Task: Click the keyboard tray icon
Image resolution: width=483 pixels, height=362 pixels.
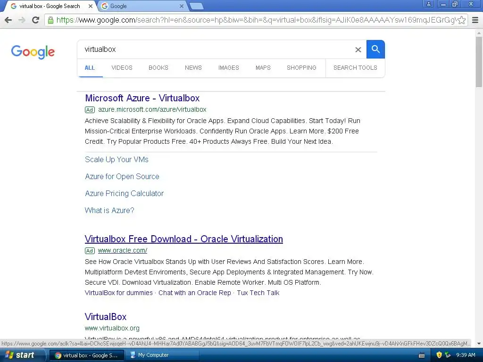Action: click(x=422, y=355)
